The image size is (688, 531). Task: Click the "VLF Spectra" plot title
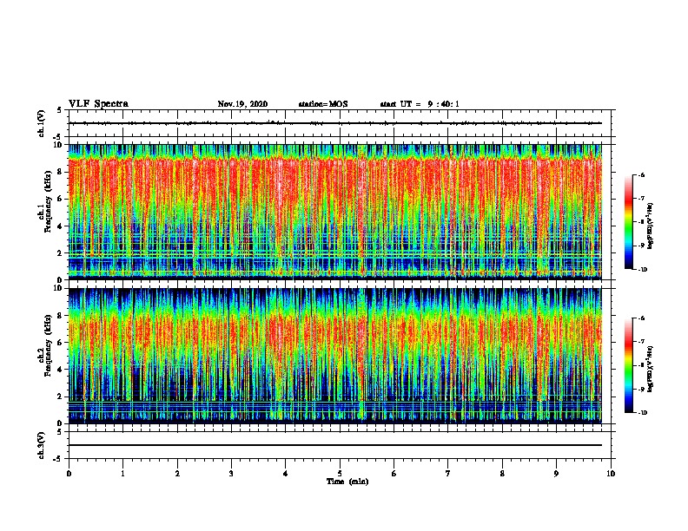[98, 104]
